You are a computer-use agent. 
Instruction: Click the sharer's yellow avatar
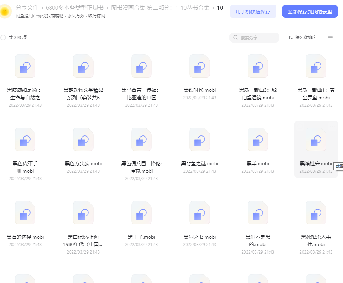(x=5, y=11)
